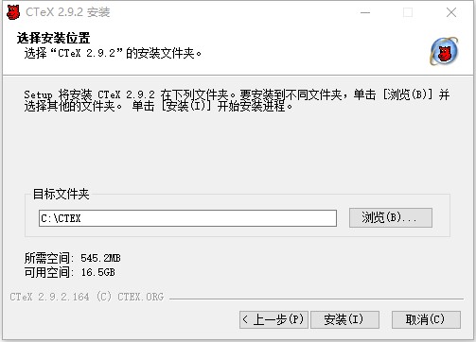Click the 浏览(B)... browse button
Screen dimensions: 476x342
[x=391, y=217]
